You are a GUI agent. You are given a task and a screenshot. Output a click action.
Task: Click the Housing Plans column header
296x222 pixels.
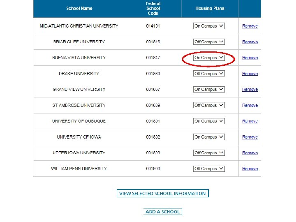(x=210, y=8)
